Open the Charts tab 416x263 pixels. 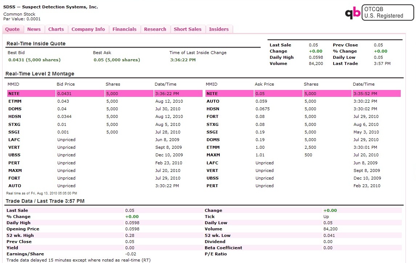click(x=56, y=29)
